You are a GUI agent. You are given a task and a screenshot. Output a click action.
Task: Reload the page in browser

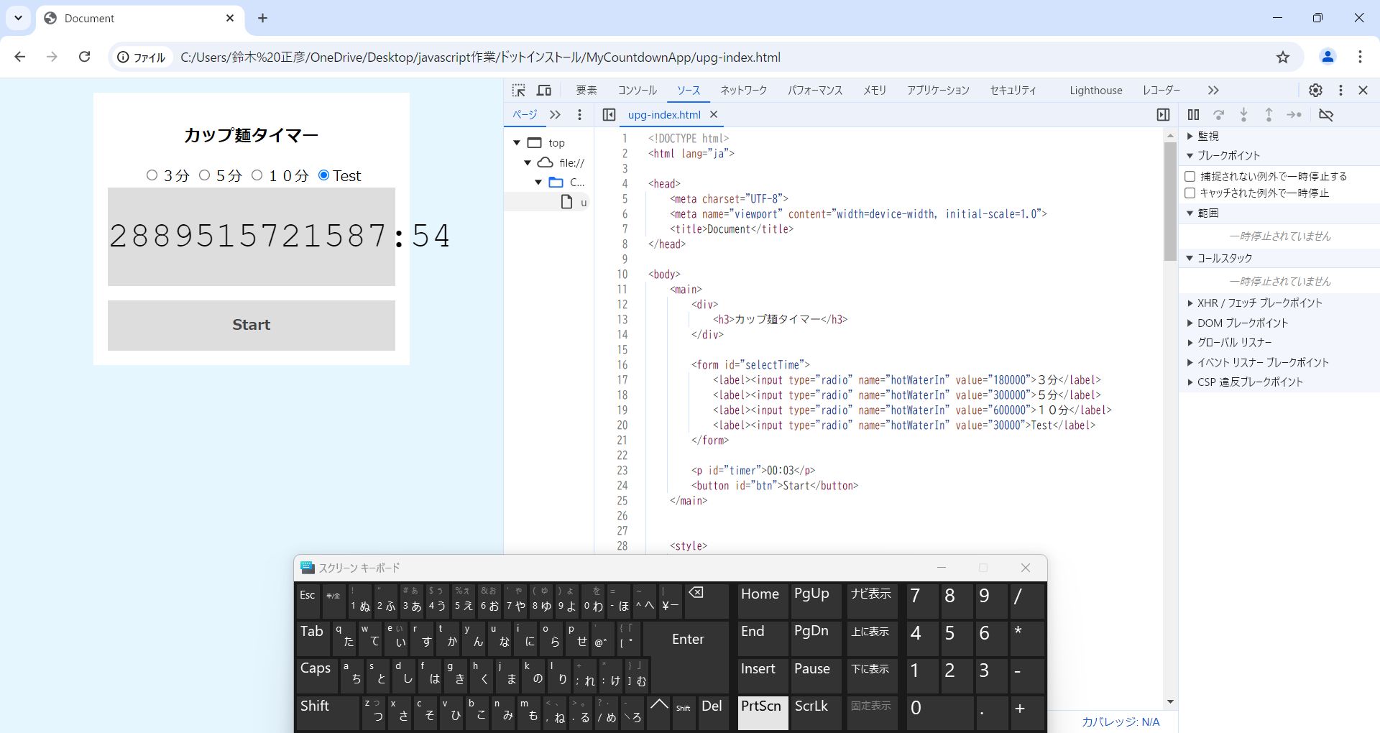tap(85, 57)
